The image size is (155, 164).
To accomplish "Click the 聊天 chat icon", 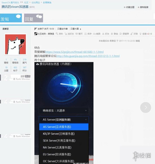I will pyautogui.click(x=76, y=34).
